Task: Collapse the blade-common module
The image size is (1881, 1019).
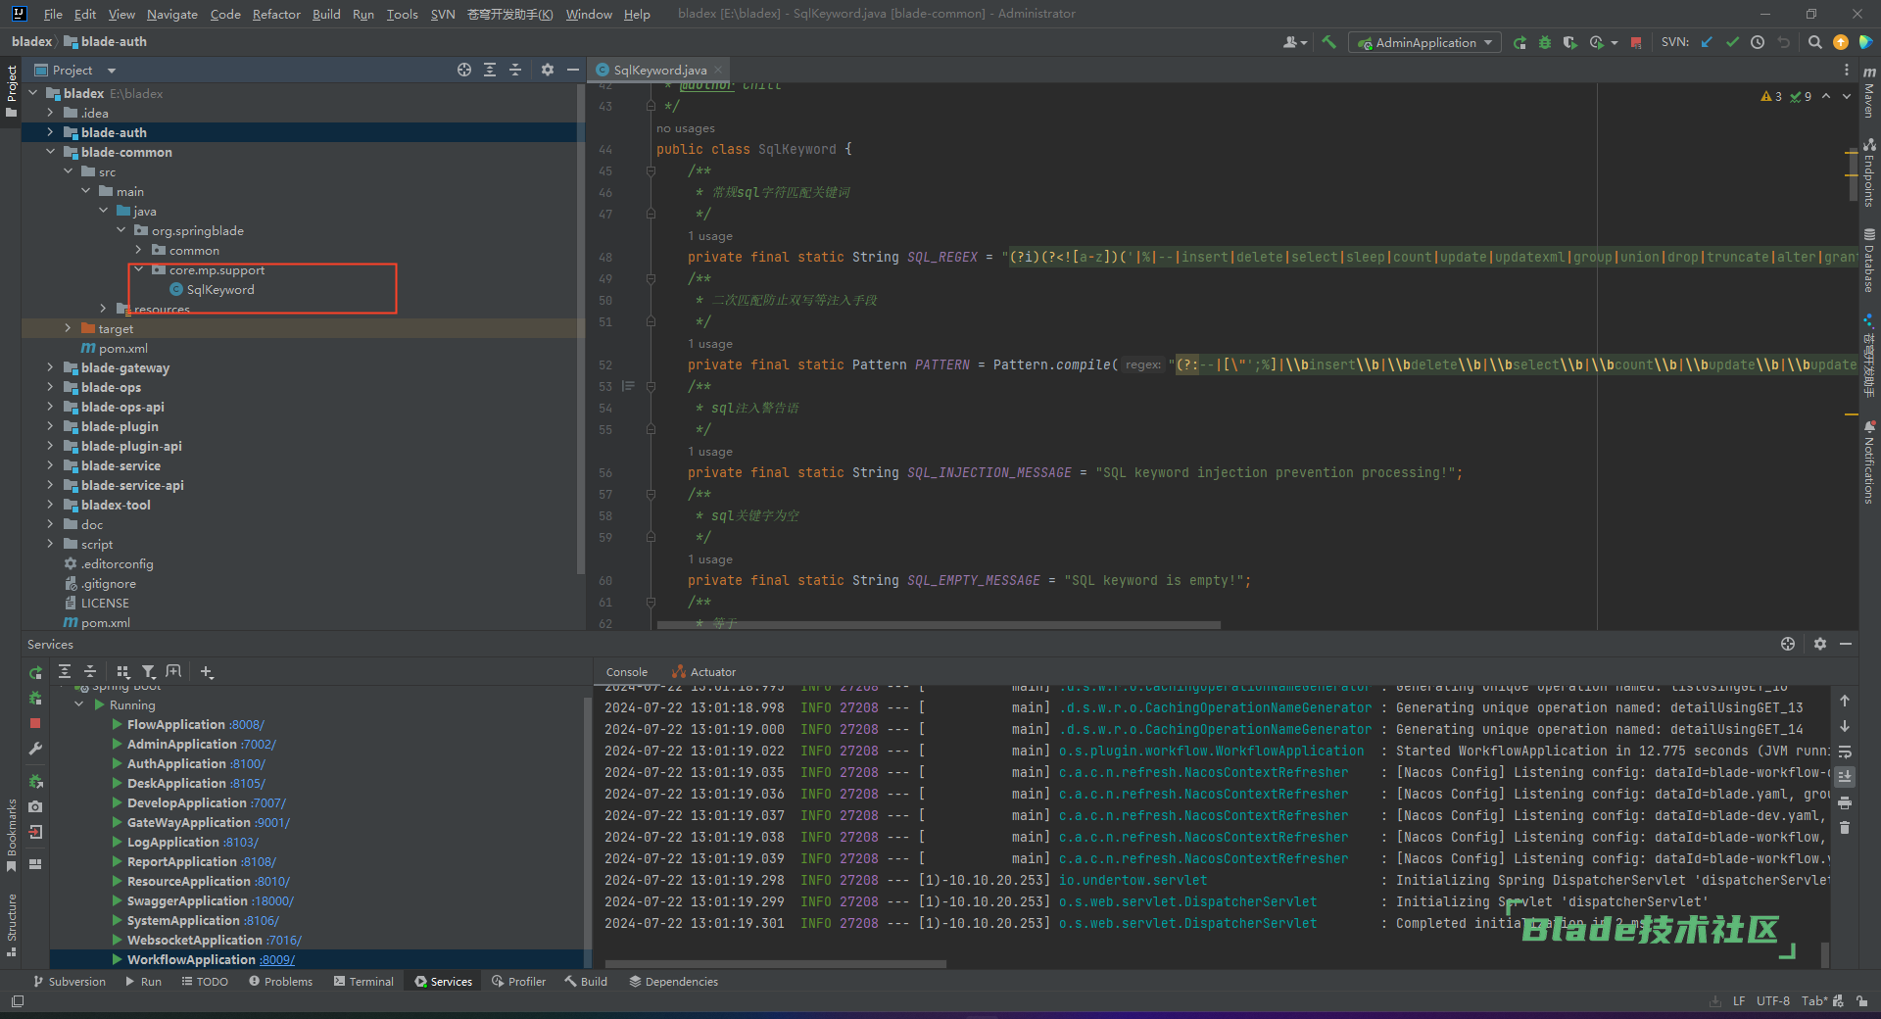Action: 50,152
